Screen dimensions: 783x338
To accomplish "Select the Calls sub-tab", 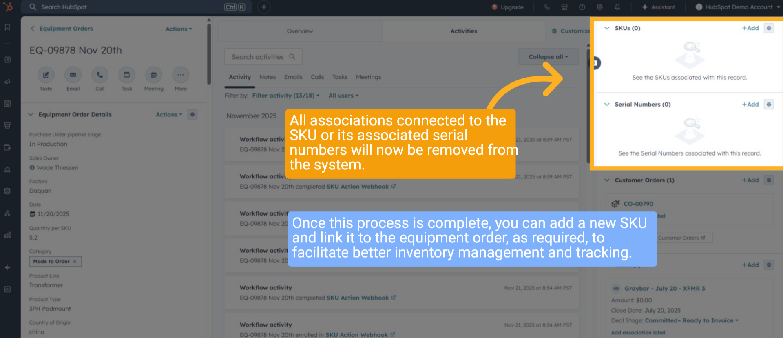I will click(317, 77).
